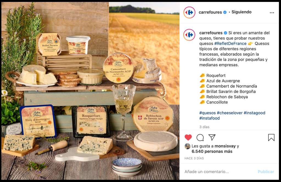Open comments with speech bubble icon
This screenshot has height=182, width=281.
click(x=200, y=137)
